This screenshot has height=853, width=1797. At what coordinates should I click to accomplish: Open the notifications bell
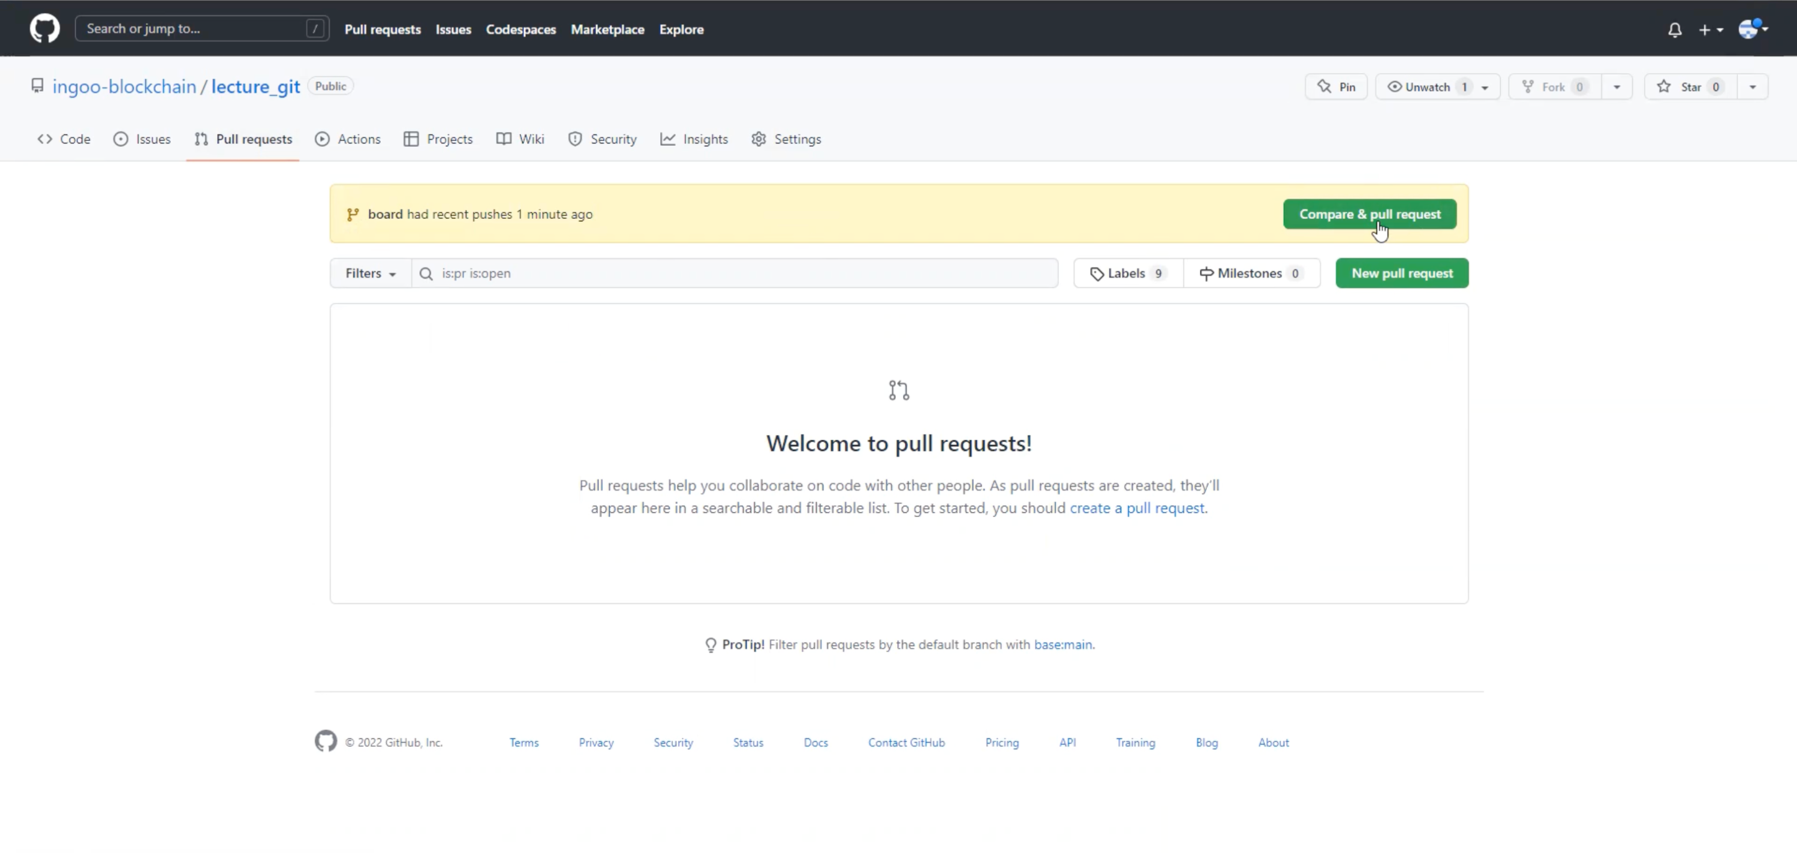coord(1674,30)
